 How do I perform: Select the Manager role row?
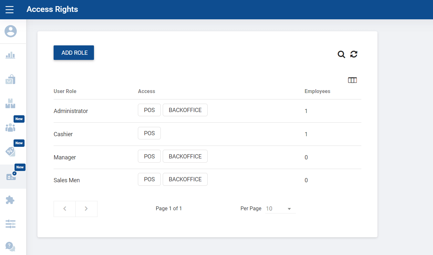coord(207,157)
